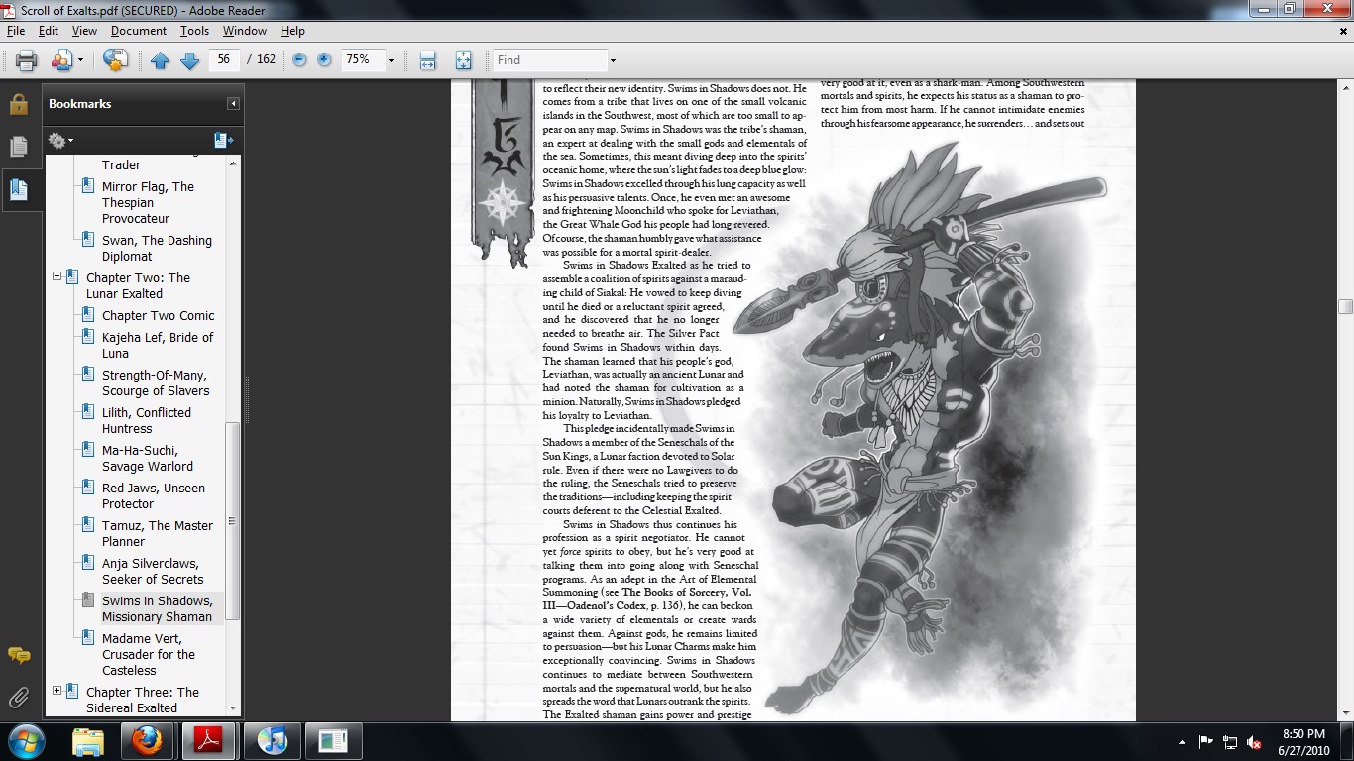Open Mirror Flag, The Thespian Provocateur bookmark

pyautogui.click(x=149, y=202)
